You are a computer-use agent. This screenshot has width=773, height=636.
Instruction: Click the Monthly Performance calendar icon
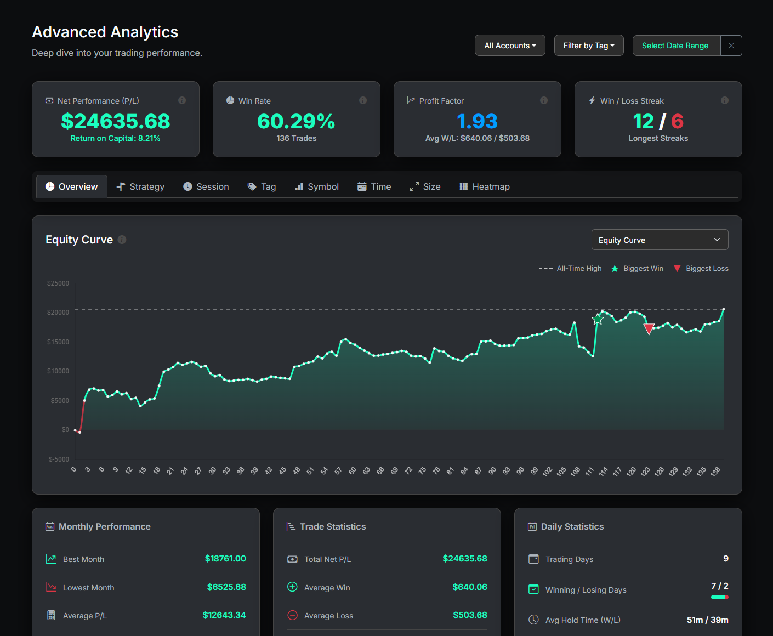(x=49, y=526)
